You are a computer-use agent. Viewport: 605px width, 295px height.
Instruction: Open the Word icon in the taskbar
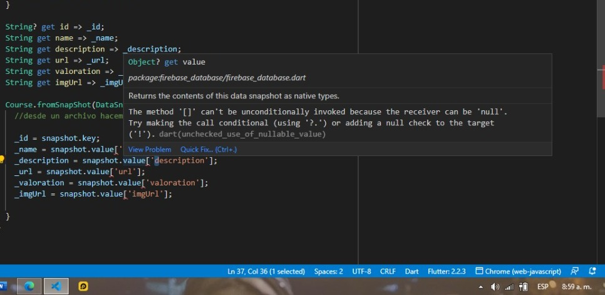coord(3,286)
